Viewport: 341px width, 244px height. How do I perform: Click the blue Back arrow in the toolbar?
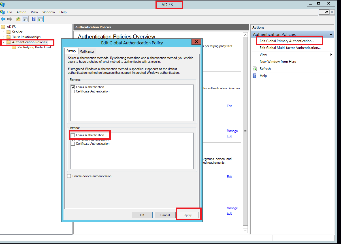click(x=3, y=19)
